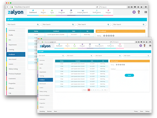
Task: Click the search icon of last Filter Search, back window
Action: tap(143, 24)
